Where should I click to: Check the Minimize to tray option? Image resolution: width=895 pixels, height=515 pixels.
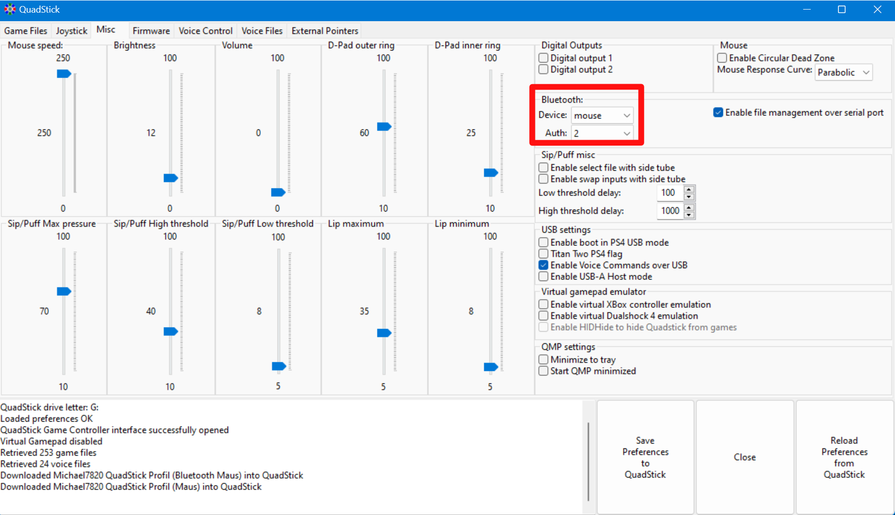pyautogui.click(x=544, y=360)
